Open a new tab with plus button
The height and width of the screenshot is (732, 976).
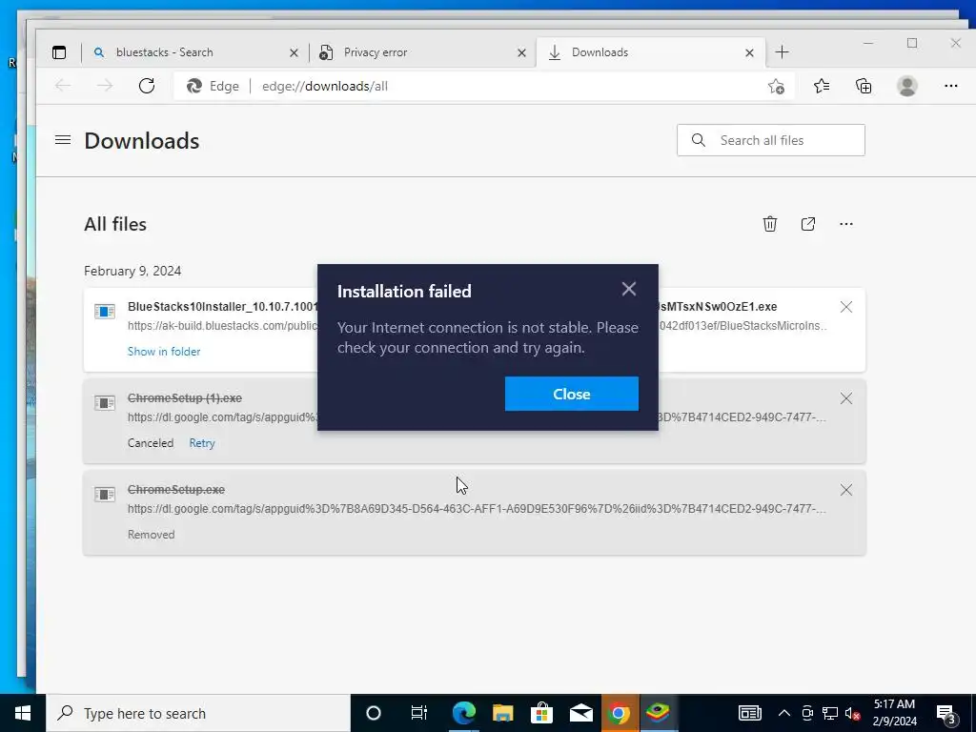click(783, 53)
